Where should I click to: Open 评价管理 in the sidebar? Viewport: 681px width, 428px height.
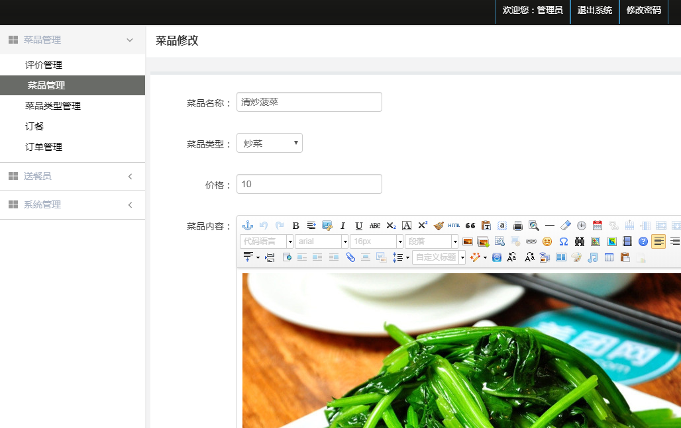[44, 65]
